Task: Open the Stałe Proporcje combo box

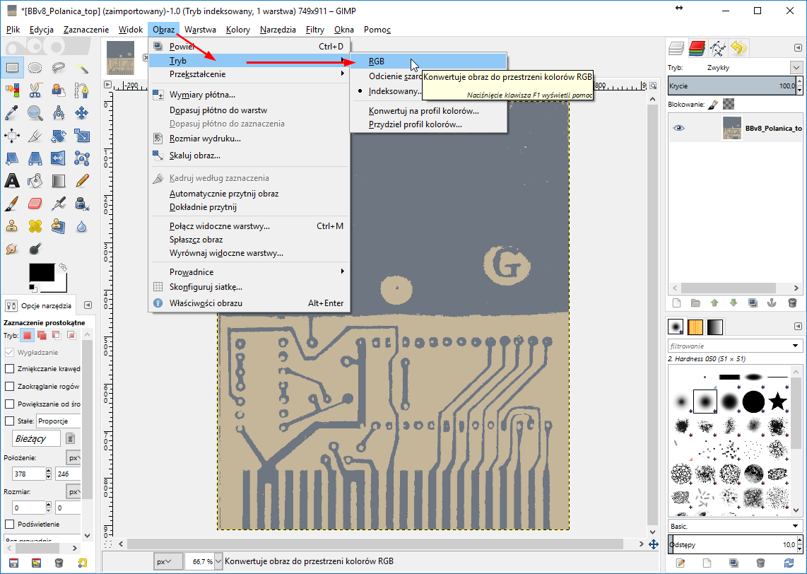Action: (x=58, y=421)
